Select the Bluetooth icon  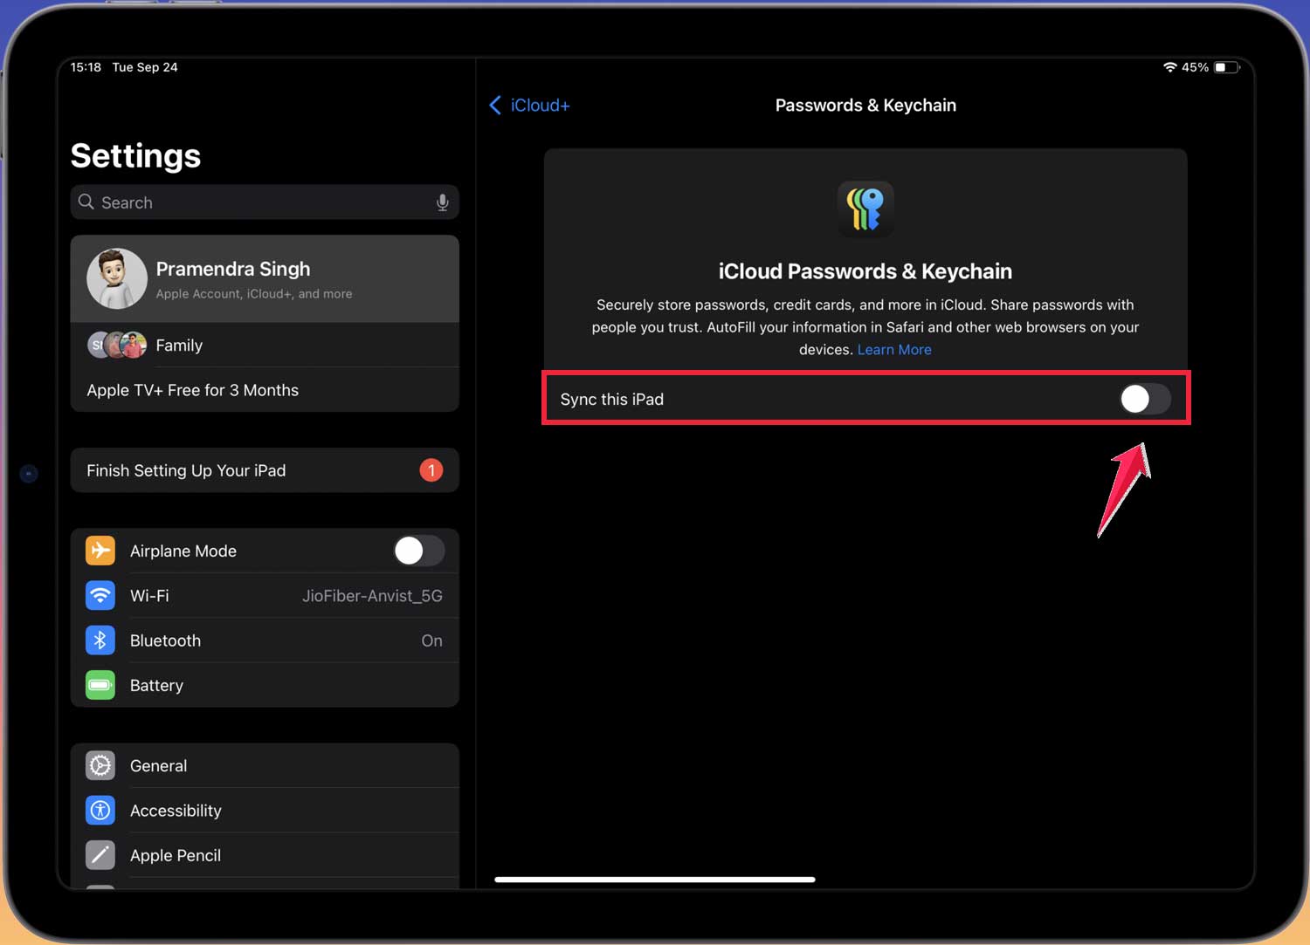point(100,640)
